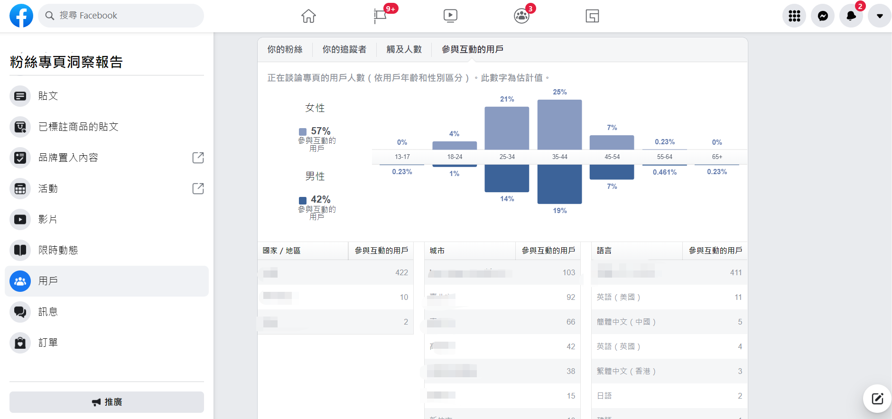Expand the account dropdown arrow
Image resolution: width=892 pixels, height=419 pixels.
(x=880, y=16)
